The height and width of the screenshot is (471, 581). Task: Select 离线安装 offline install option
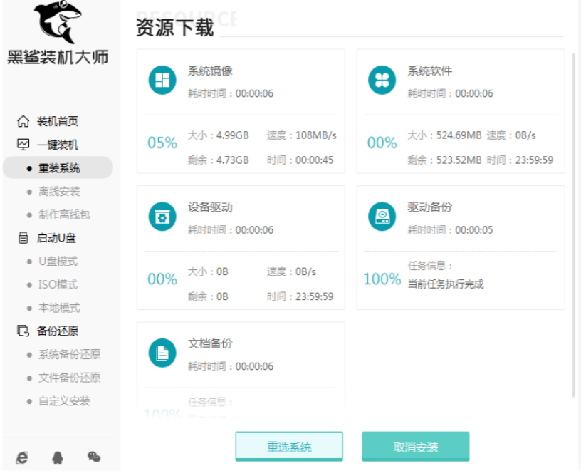click(x=58, y=191)
